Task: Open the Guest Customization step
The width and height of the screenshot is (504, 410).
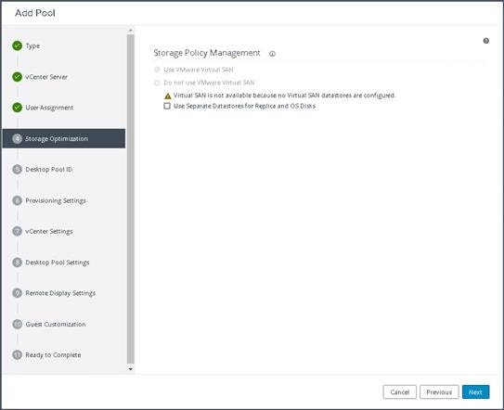Action: tap(56, 325)
